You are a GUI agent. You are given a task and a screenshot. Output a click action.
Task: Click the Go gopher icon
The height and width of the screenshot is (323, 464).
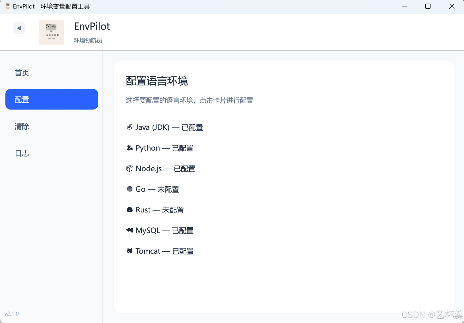click(130, 189)
